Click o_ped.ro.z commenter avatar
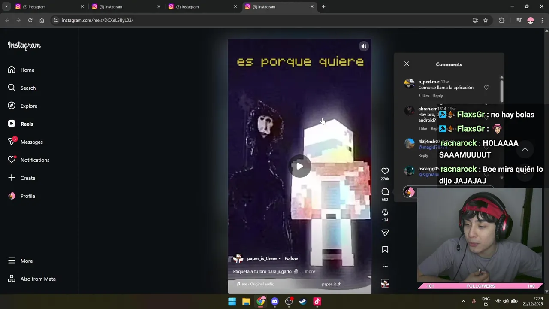 [x=409, y=84]
